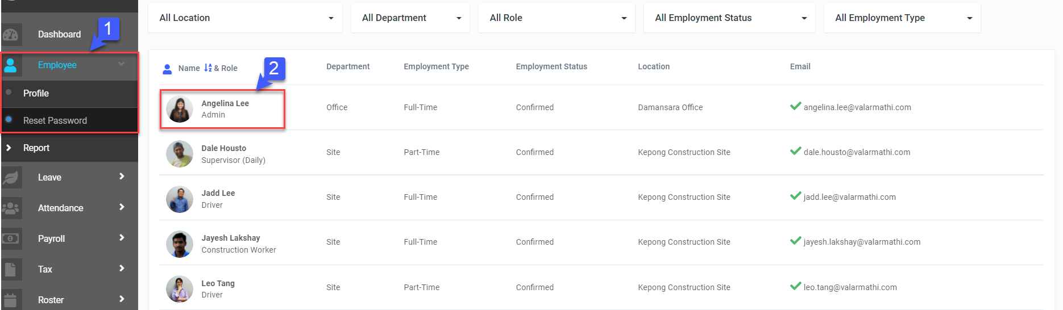Select Reset Password submenu item
Screen dimensions: 1063x310
point(55,121)
